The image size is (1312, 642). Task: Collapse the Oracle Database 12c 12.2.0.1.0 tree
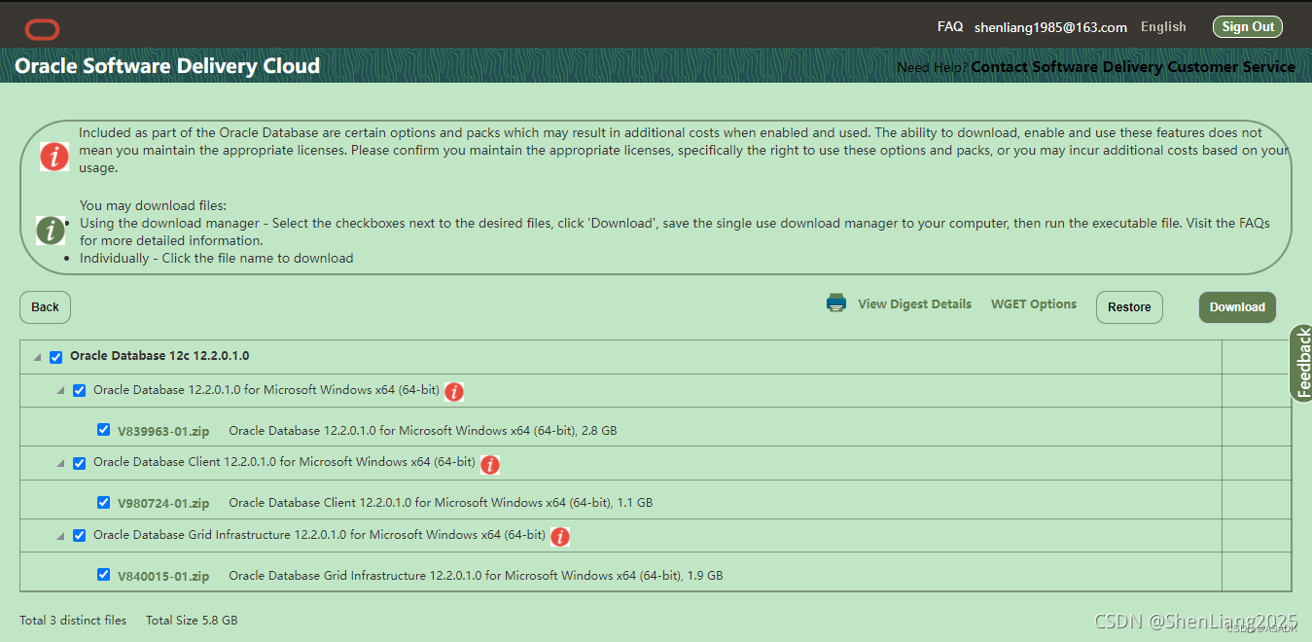(x=37, y=358)
